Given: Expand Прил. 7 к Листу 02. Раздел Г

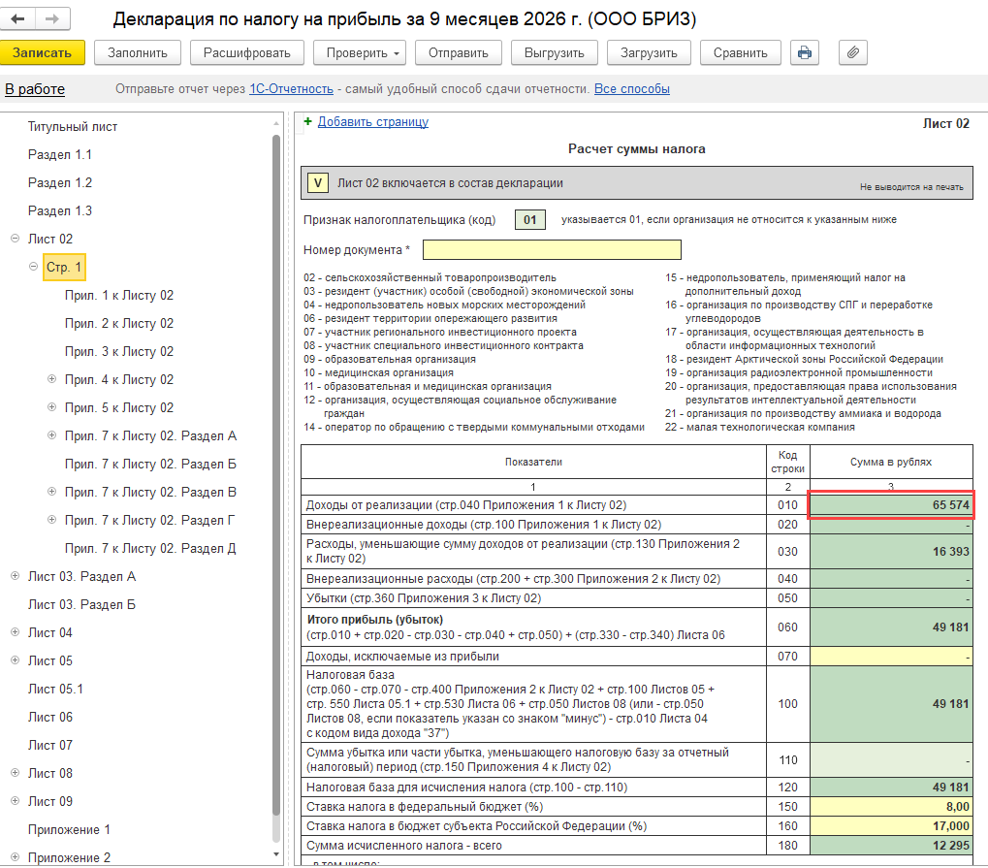Looking at the screenshot, I should [52, 520].
